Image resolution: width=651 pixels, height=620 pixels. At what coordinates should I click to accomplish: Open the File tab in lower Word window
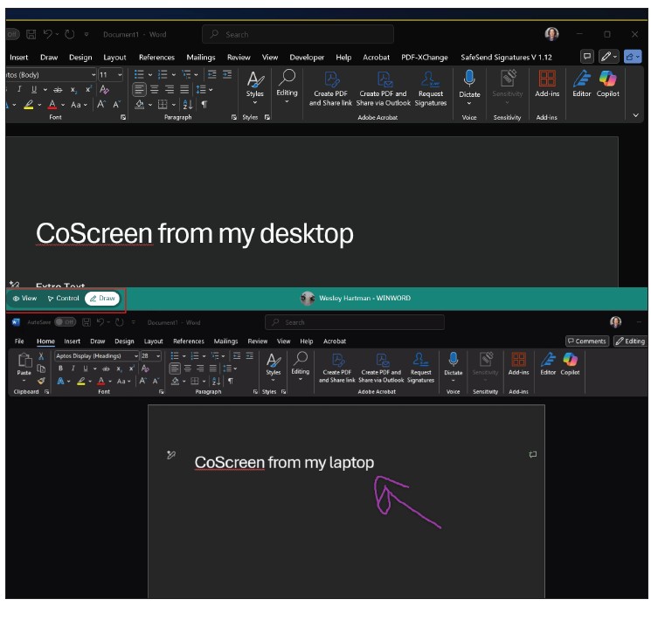(19, 341)
